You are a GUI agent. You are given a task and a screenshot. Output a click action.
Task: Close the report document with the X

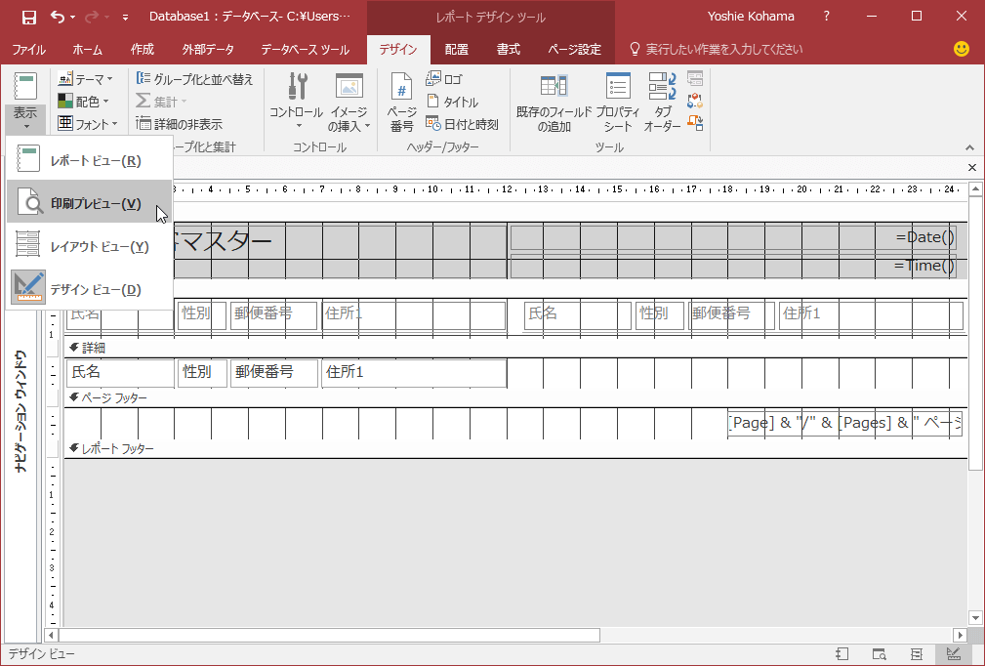pyautogui.click(x=972, y=167)
